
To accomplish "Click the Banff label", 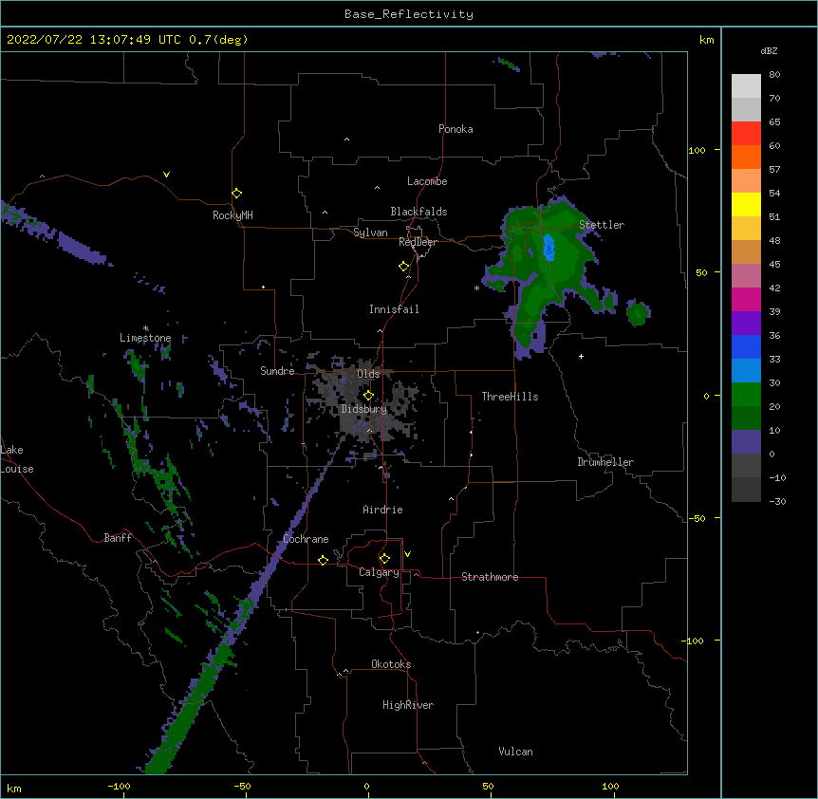I will 118,538.
